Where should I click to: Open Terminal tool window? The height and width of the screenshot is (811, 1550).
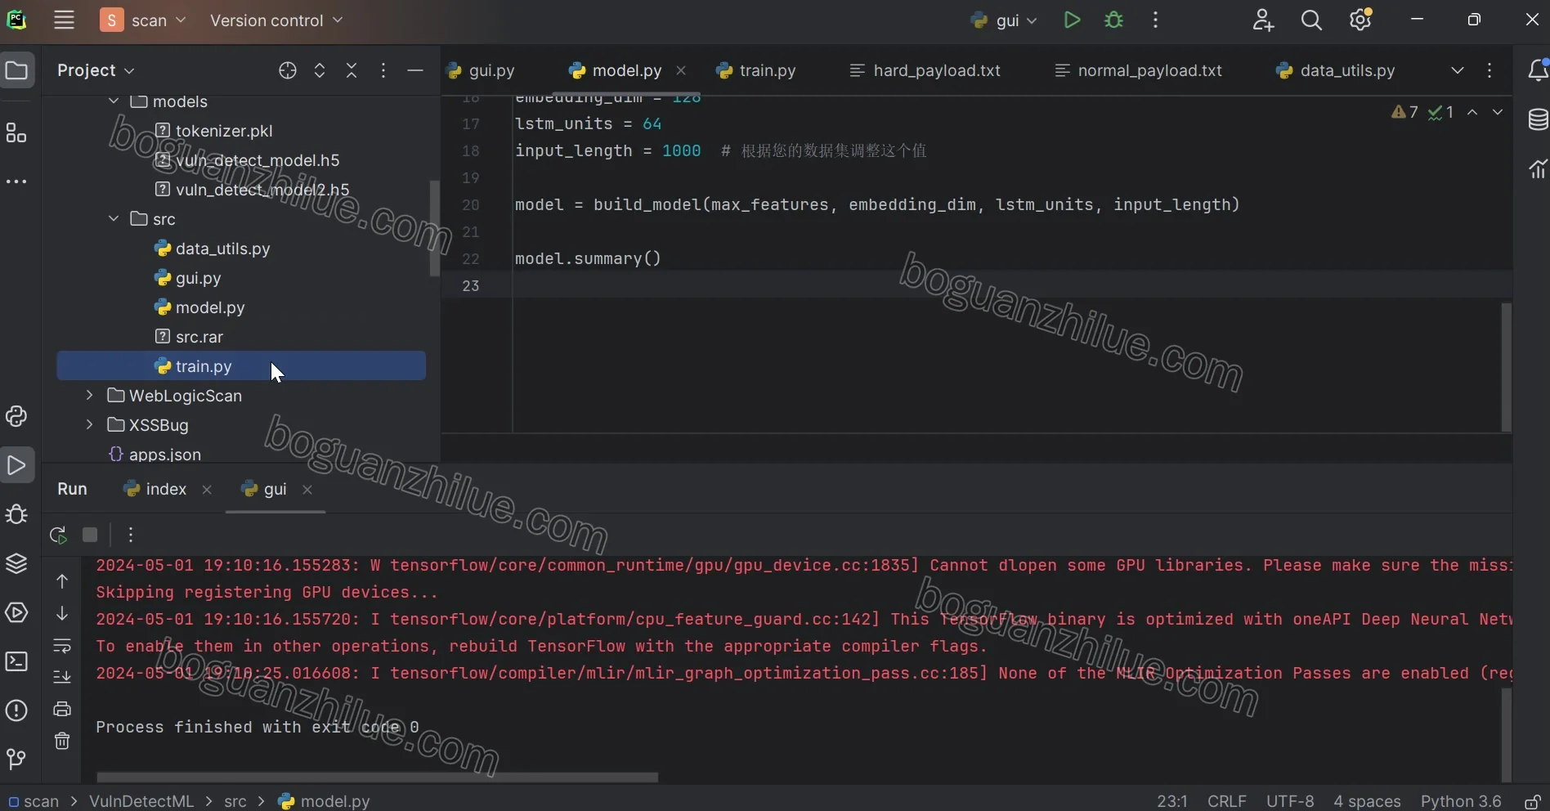16,661
